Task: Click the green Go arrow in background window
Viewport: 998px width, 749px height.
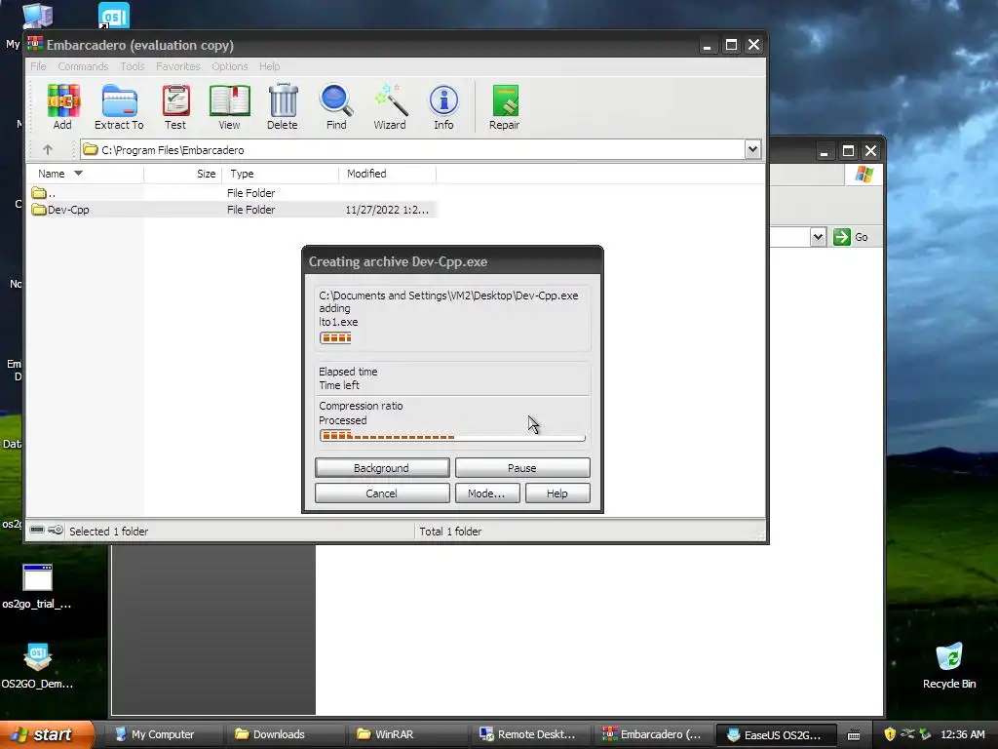Action: click(841, 237)
